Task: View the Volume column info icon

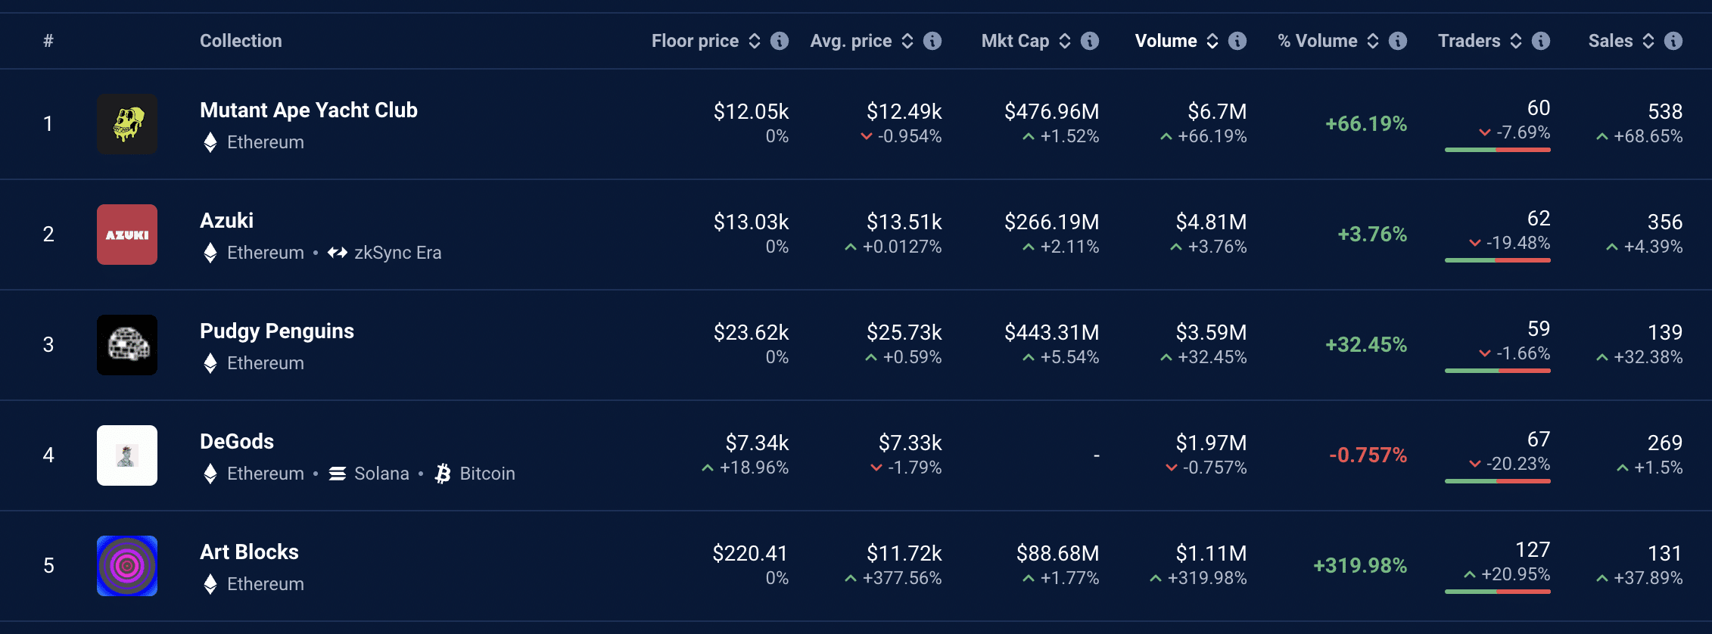Action: pos(1237,41)
